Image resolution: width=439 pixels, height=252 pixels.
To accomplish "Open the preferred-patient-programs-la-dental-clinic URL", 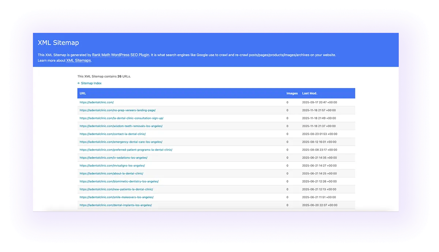I will (126, 150).
